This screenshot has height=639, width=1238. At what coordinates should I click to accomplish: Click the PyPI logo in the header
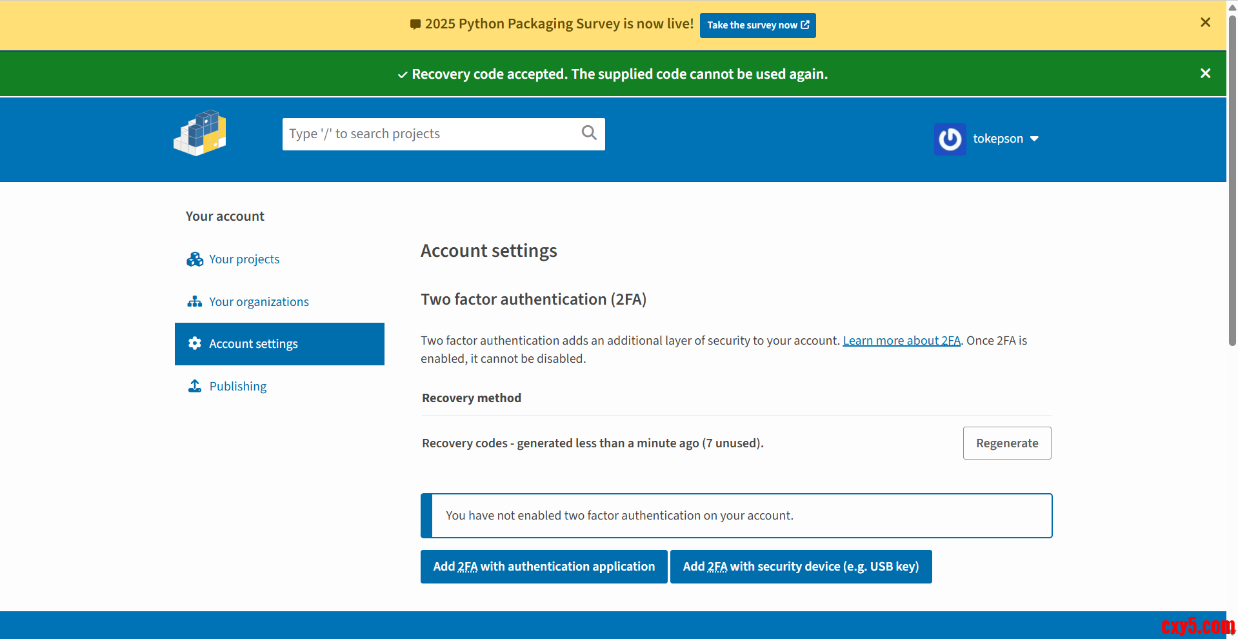200,134
